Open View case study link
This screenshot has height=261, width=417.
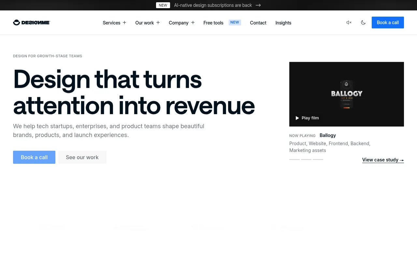(x=383, y=160)
